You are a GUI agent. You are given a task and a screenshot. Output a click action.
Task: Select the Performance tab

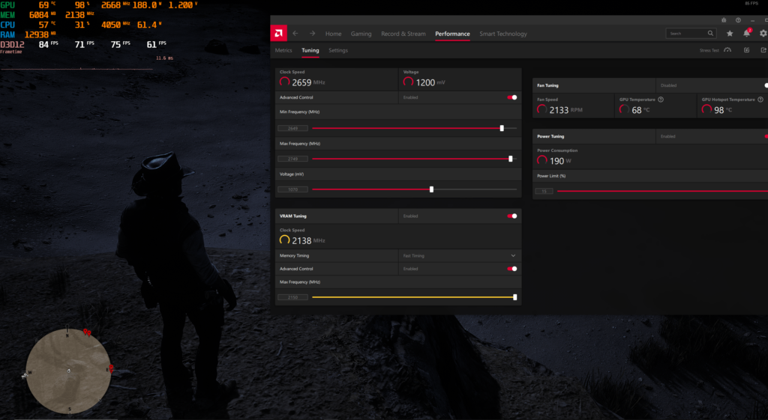point(452,34)
